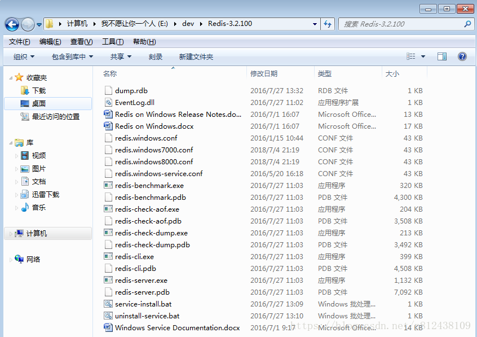
Task: Click the dev breadcrumb segment
Action: (x=188, y=24)
